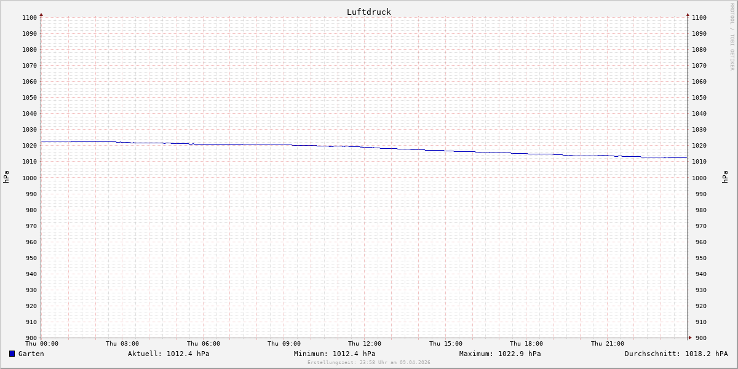Click the Durchschnitt 1018.2 hPA readout
The image size is (738, 369).
click(676, 354)
